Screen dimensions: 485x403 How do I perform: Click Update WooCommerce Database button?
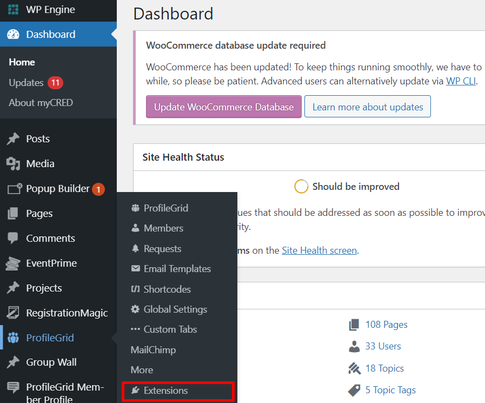(x=224, y=107)
